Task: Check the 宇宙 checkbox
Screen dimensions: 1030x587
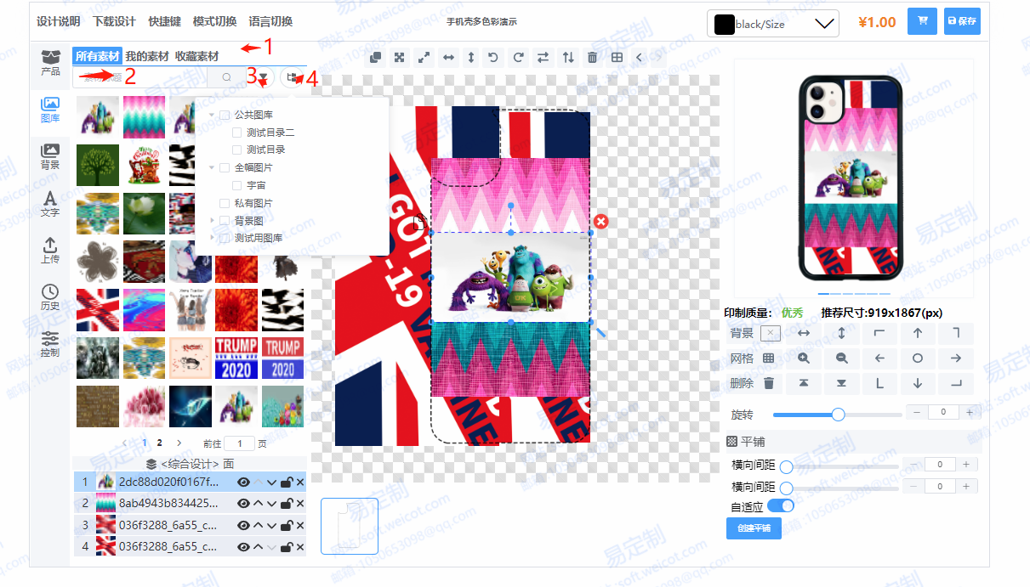Action: (237, 185)
